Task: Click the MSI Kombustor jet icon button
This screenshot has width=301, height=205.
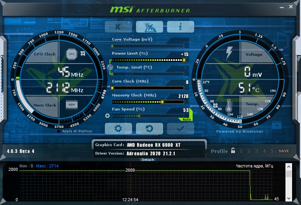Action: tap(150, 27)
